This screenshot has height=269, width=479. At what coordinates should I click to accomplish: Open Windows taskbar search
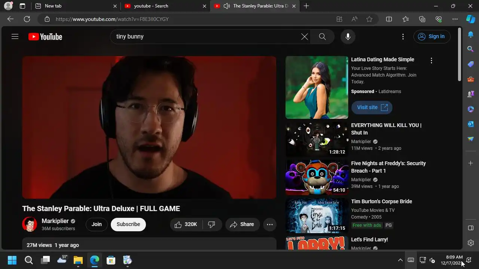tap(29, 260)
